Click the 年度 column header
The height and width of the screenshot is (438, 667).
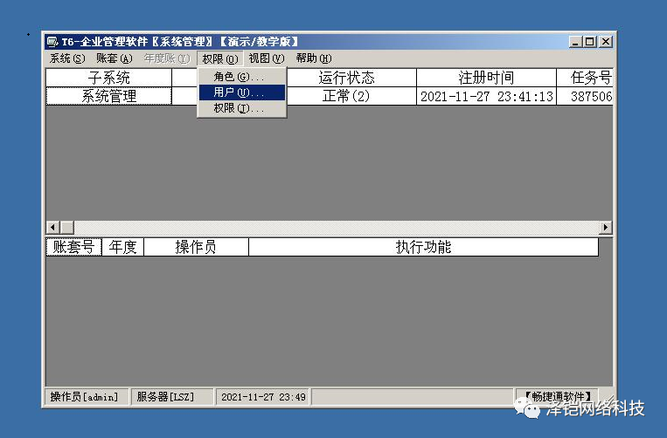click(x=123, y=247)
